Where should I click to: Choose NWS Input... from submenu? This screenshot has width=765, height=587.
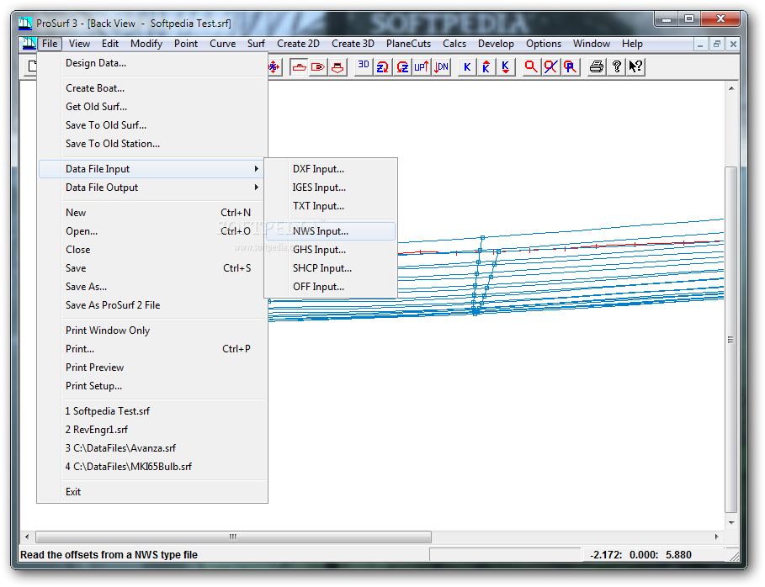coord(331,231)
